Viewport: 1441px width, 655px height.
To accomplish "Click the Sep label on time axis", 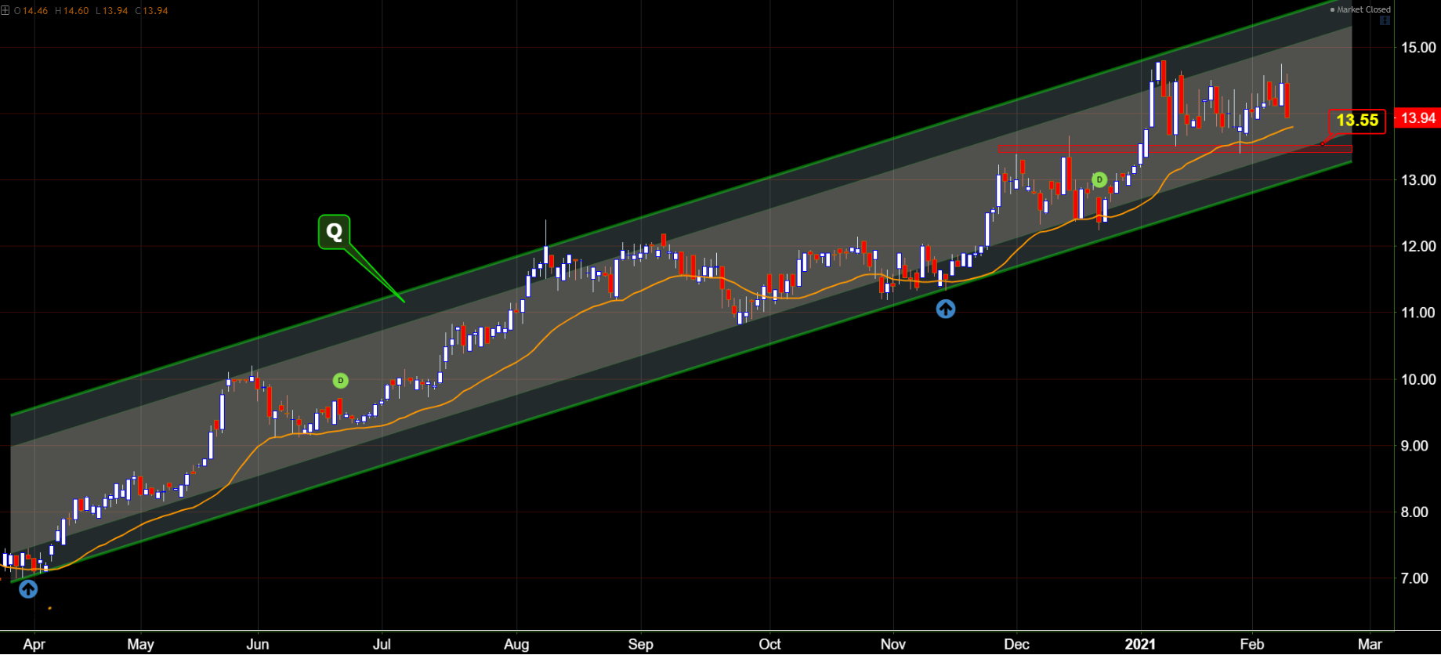I will click(x=640, y=645).
